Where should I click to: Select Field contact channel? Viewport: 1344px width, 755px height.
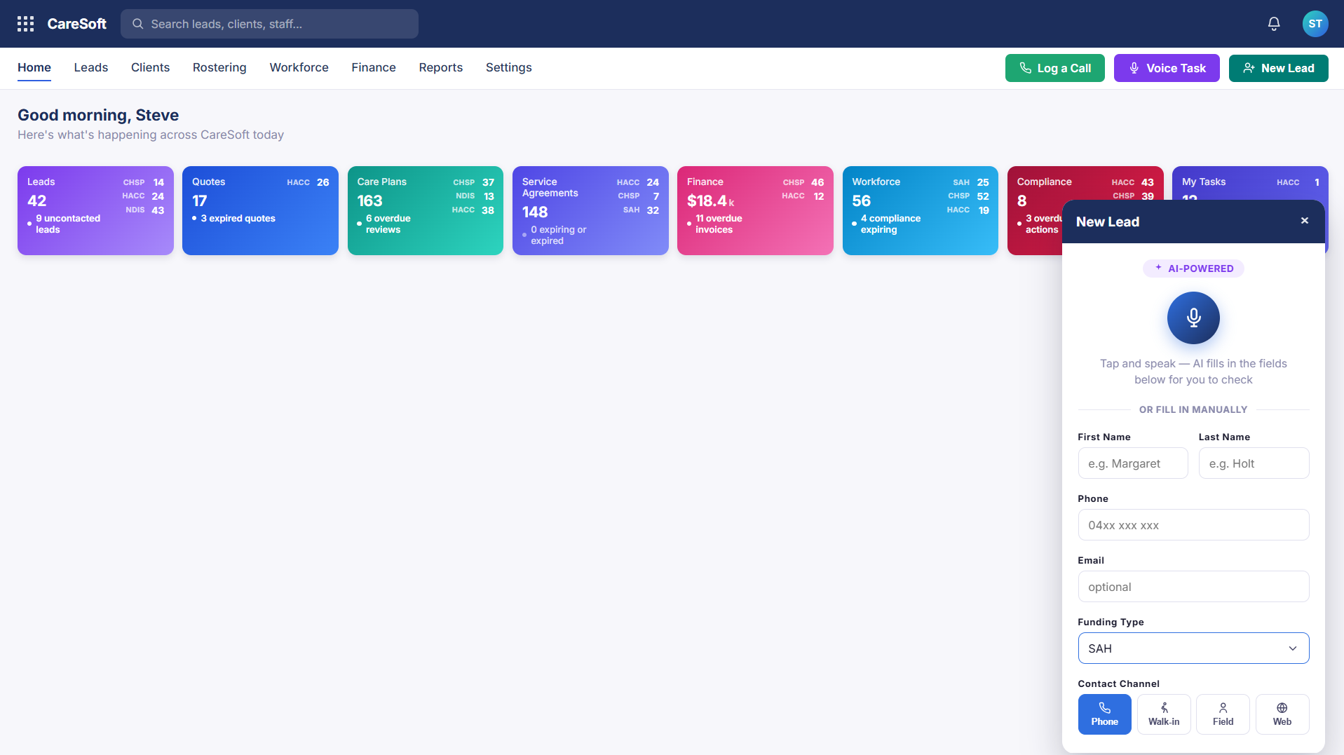tap(1223, 714)
